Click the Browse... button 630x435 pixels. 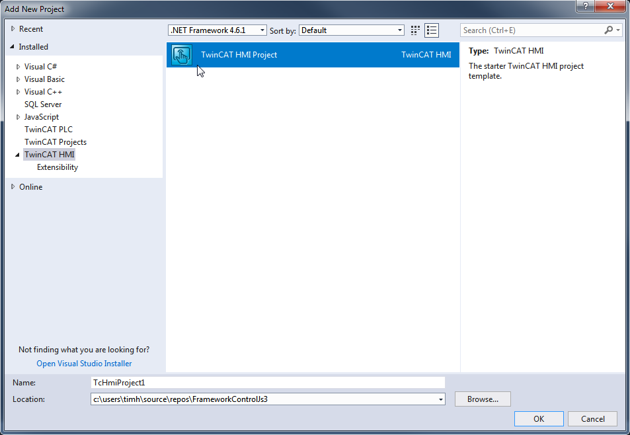click(x=483, y=399)
